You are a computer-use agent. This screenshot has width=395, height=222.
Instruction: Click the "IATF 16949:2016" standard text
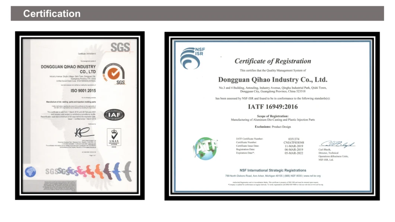[x=273, y=107]
